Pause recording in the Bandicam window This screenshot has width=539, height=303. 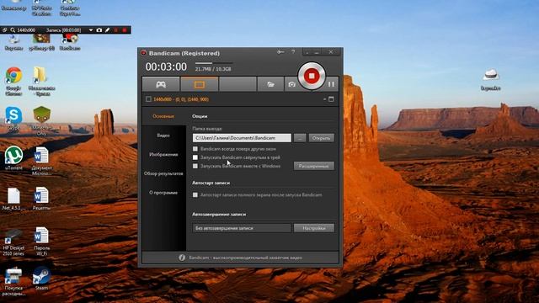point(331,84)
